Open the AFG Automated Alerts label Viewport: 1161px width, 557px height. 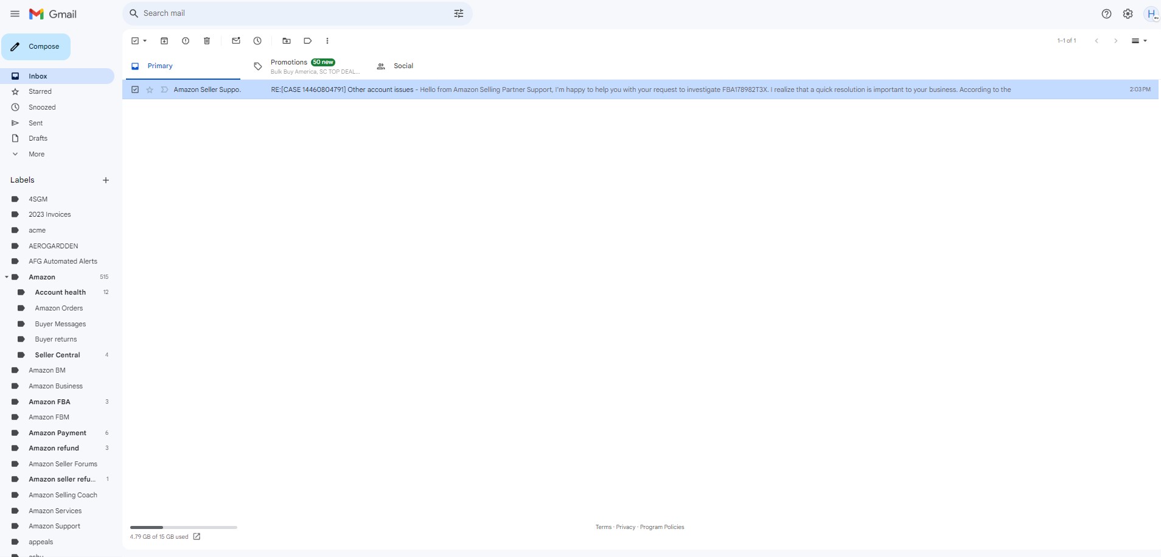[63, 261]
